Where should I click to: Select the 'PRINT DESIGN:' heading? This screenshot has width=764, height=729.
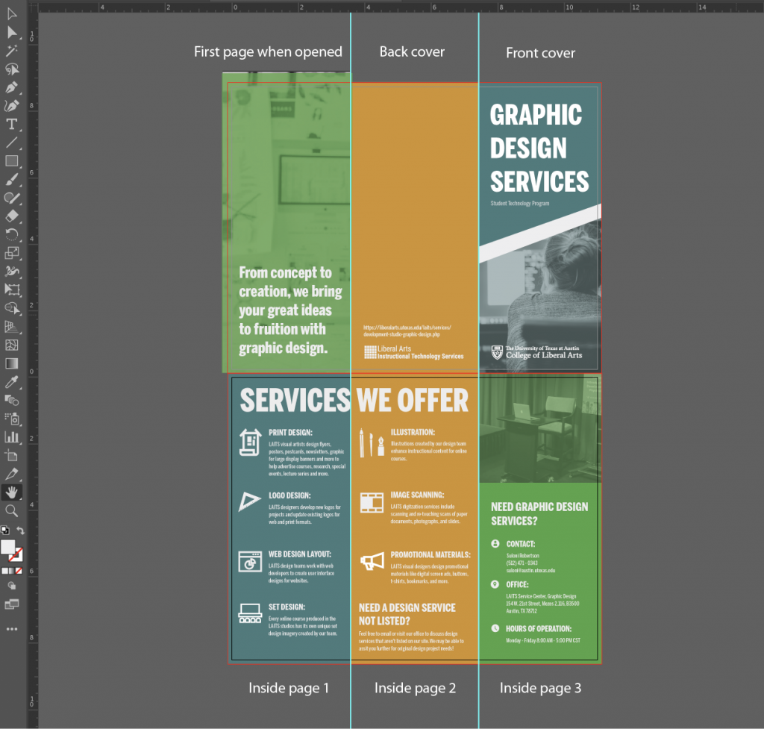pos(290,432)
